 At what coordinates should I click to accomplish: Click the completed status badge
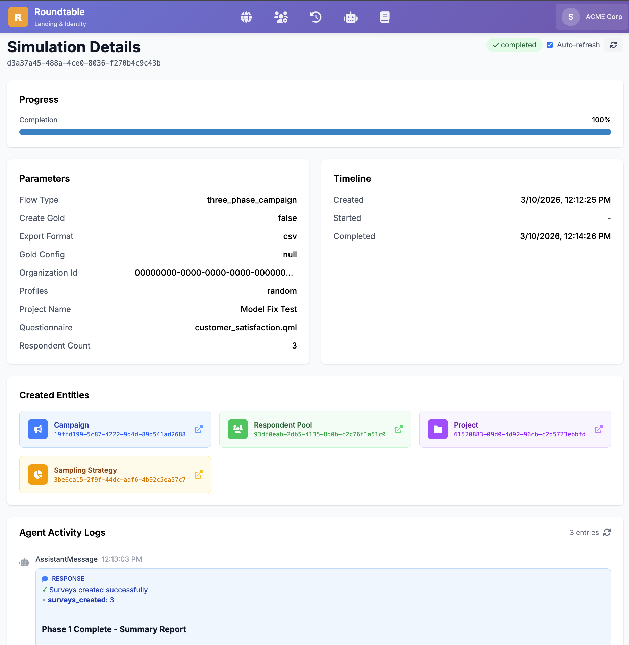514,45
